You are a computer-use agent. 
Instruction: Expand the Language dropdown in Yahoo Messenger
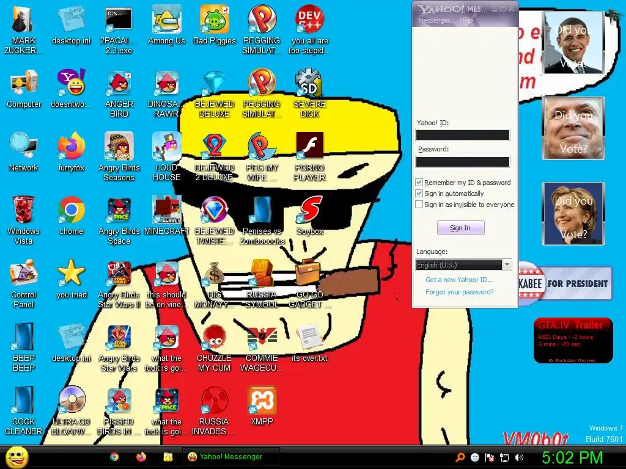507,265
